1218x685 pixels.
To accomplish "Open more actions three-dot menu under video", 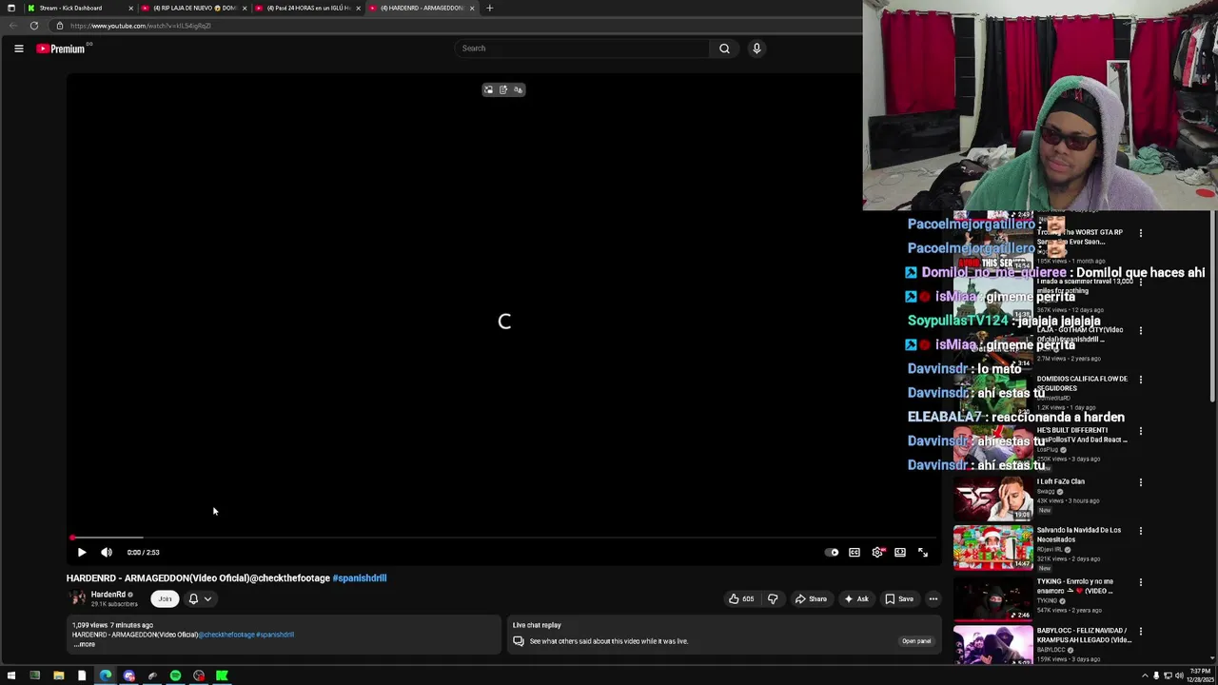I will pyautogui.click(x=933, y=599).
